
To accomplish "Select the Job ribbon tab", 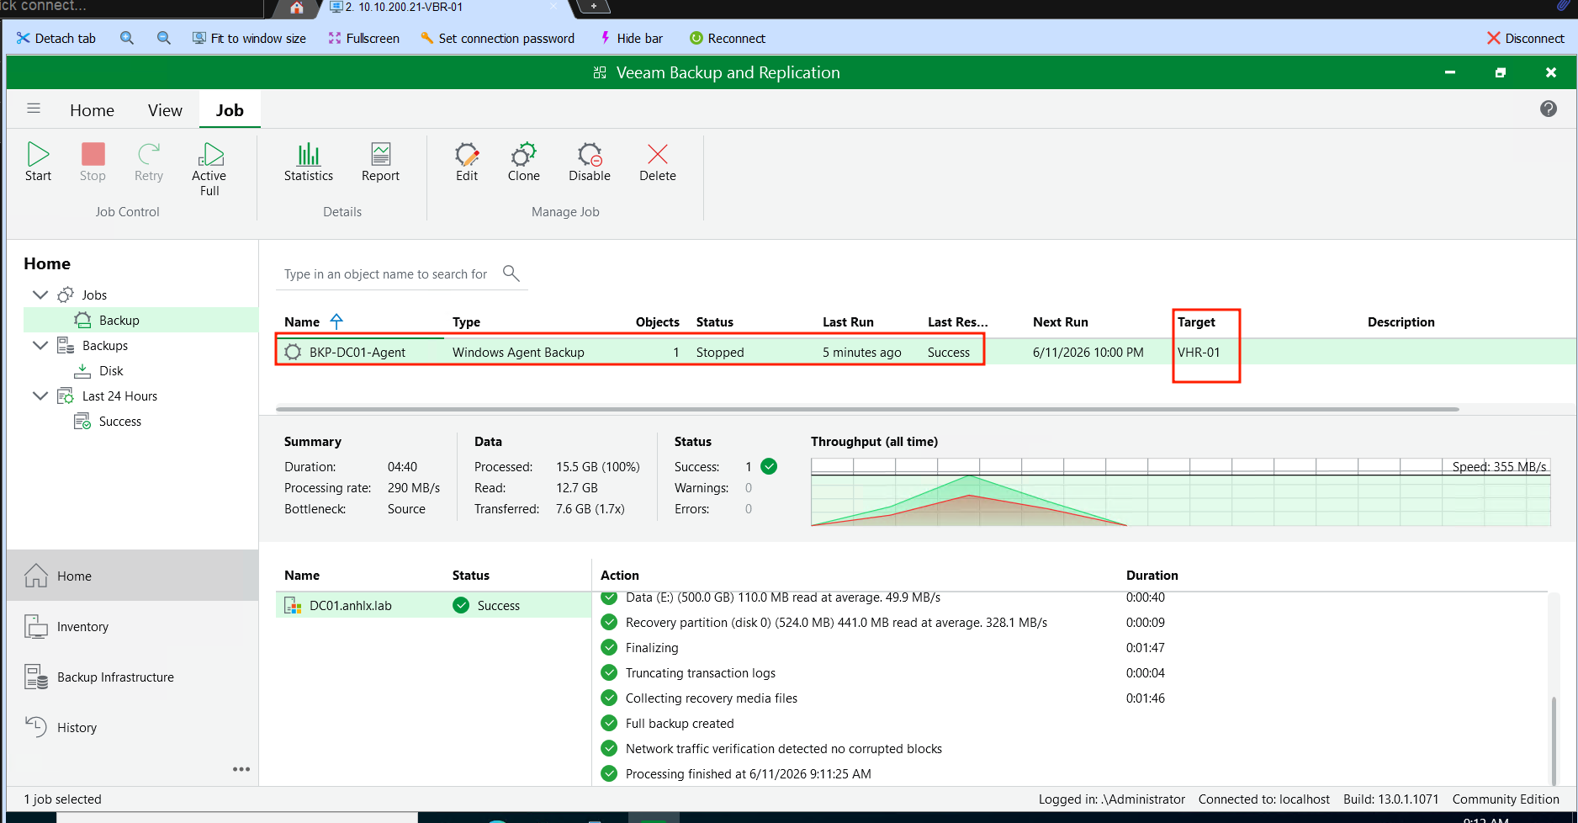I will point(230,110).
